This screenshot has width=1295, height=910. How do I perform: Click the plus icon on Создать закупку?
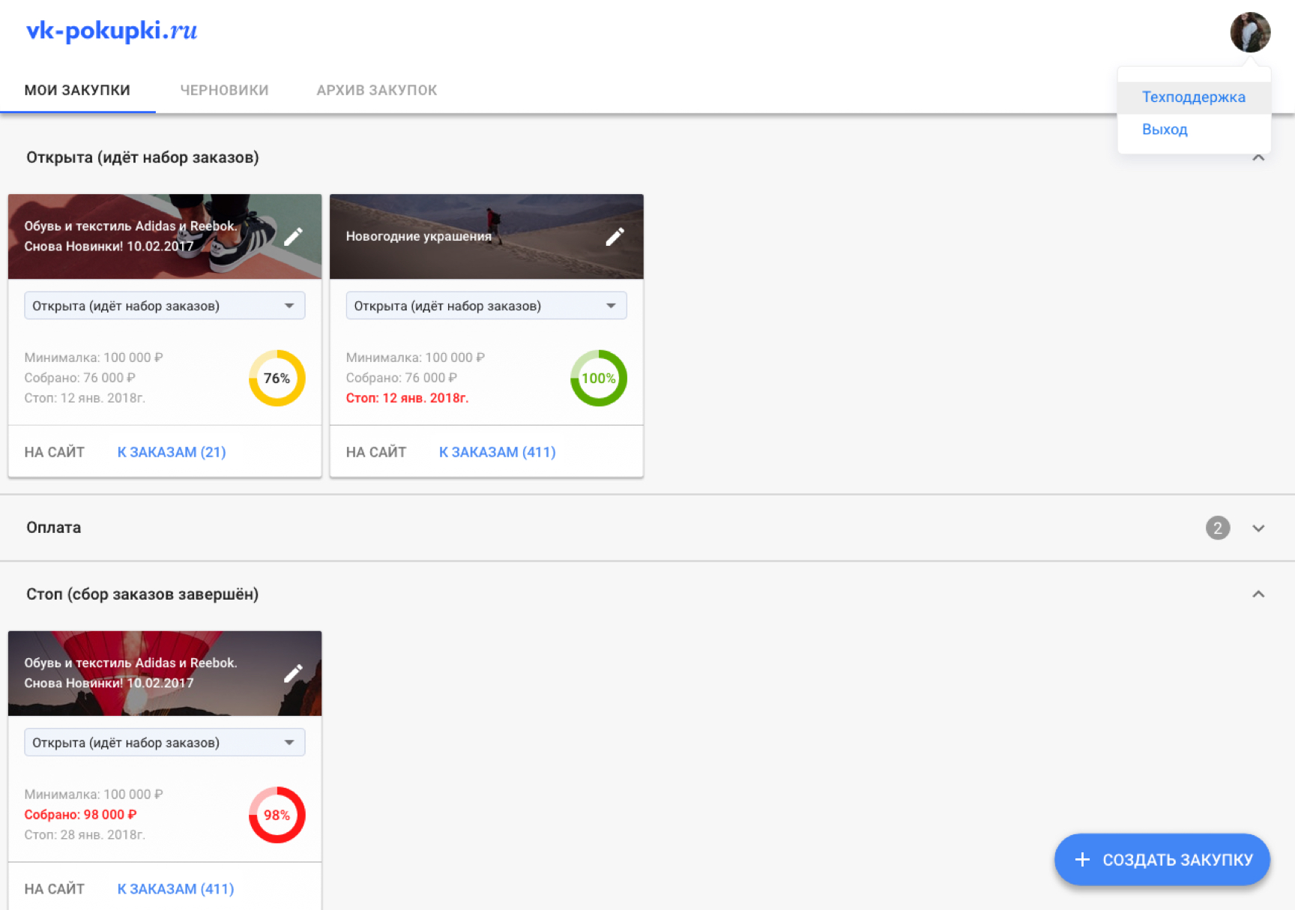click(1082, 859)
